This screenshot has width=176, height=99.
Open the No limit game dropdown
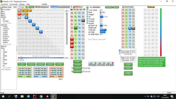(26, 7)
